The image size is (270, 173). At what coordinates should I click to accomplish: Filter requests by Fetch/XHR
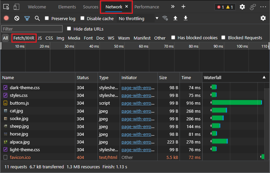pyautogui.click(x=24, y=38)
